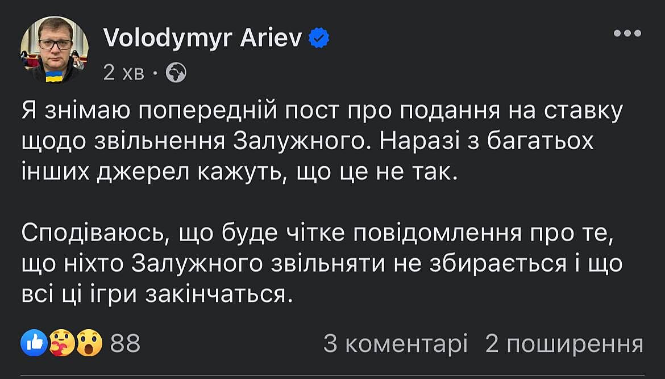Open the "3 коментарі" comments link
Viewport: 665px width, 379px height.
coord(395,344)
